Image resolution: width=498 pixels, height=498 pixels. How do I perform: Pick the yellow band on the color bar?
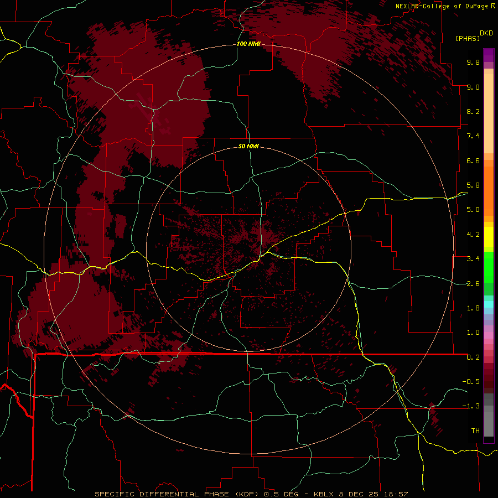pos(489,237)
